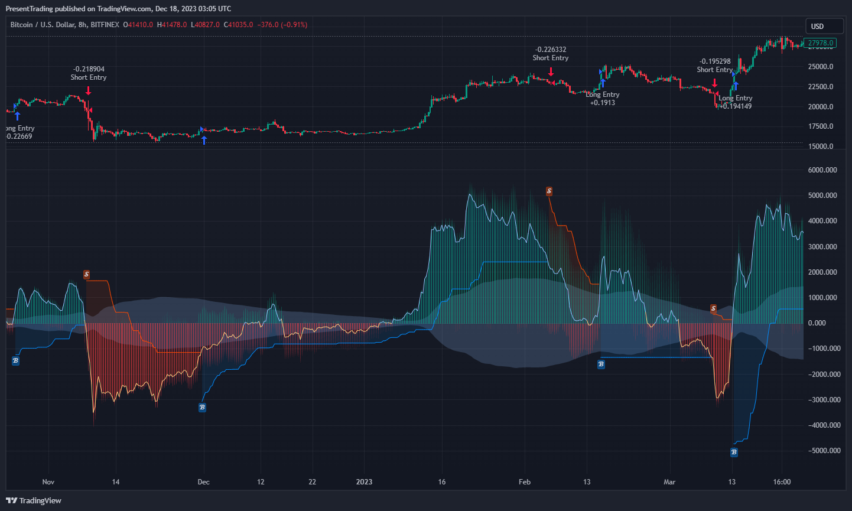The height and width of the screenshot is (511, 852).
Task: Click the B buy marker before Nov label
Action: (x=15, y=360)
